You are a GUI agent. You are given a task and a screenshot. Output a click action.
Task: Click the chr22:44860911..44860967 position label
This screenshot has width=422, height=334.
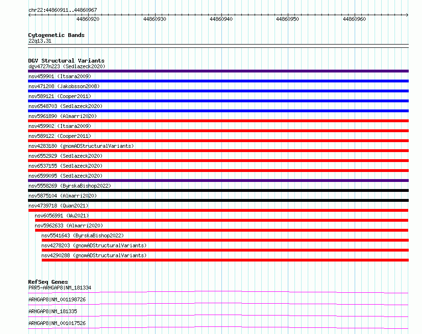(63, 10)
